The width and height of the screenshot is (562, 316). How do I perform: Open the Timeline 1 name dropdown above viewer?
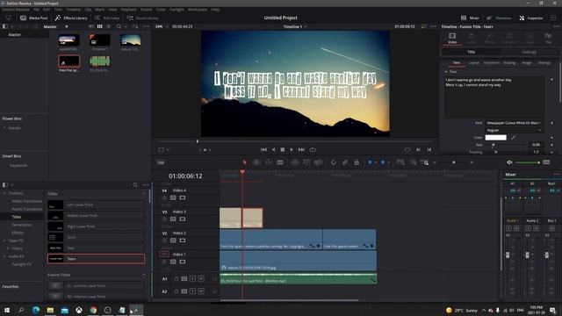295,26
